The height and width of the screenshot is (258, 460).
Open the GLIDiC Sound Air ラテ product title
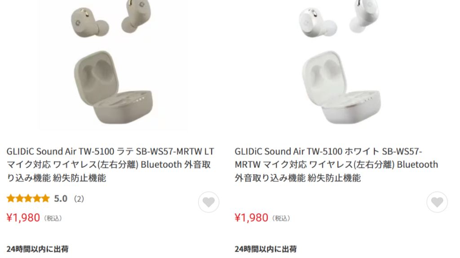pos(111,164)
